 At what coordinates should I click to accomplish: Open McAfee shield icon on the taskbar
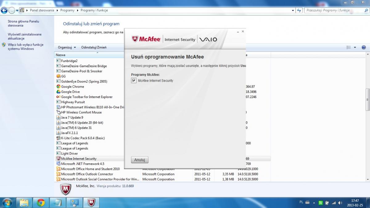[x=91, y=202]
